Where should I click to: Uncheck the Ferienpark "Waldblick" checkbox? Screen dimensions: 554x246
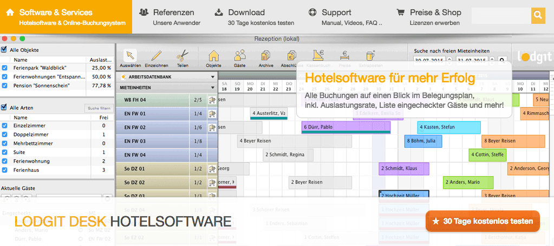click(4, 68)
